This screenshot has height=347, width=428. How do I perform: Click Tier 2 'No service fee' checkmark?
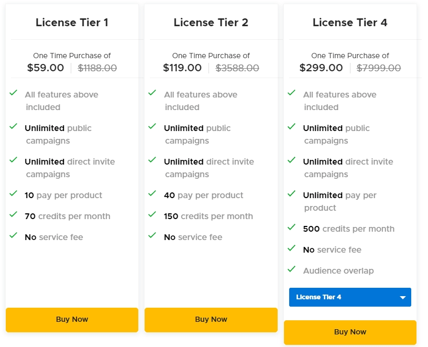pos(152,235)
